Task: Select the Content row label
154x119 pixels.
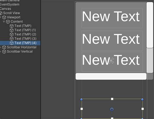Action: (x=17, y=21)
